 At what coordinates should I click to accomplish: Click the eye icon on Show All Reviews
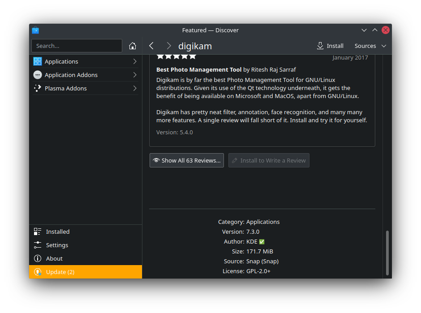156,160
